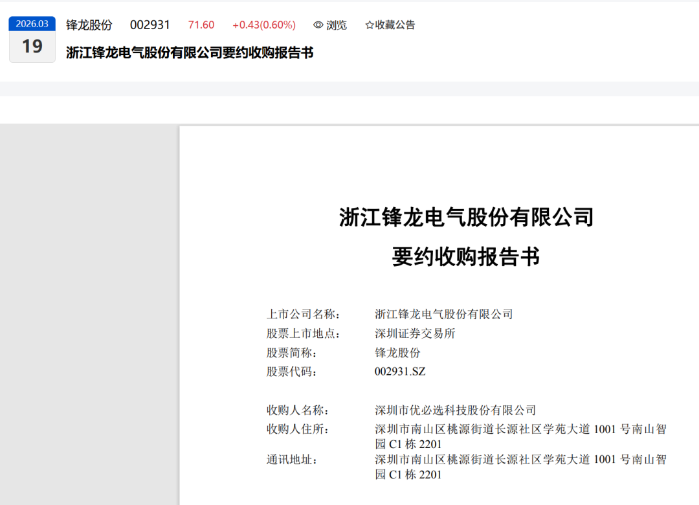This screenshot has height=505, width=699.
Task: Click document heading 要约收购报告书
Action: pyautogui.click(x=466, y=256)
